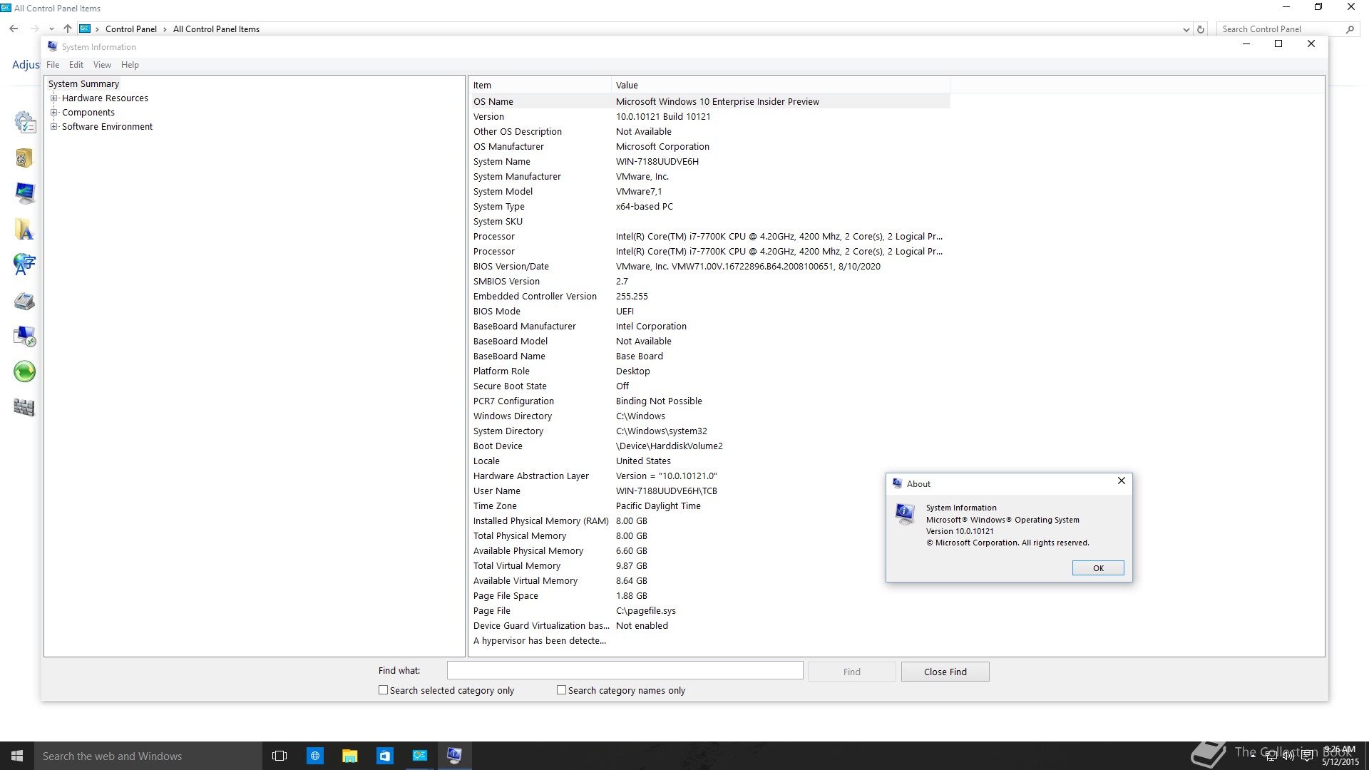Viewport: 1369px width, 770px height.
Task: Open the golden safe Credential Manager icon
Action: point(24,158)
